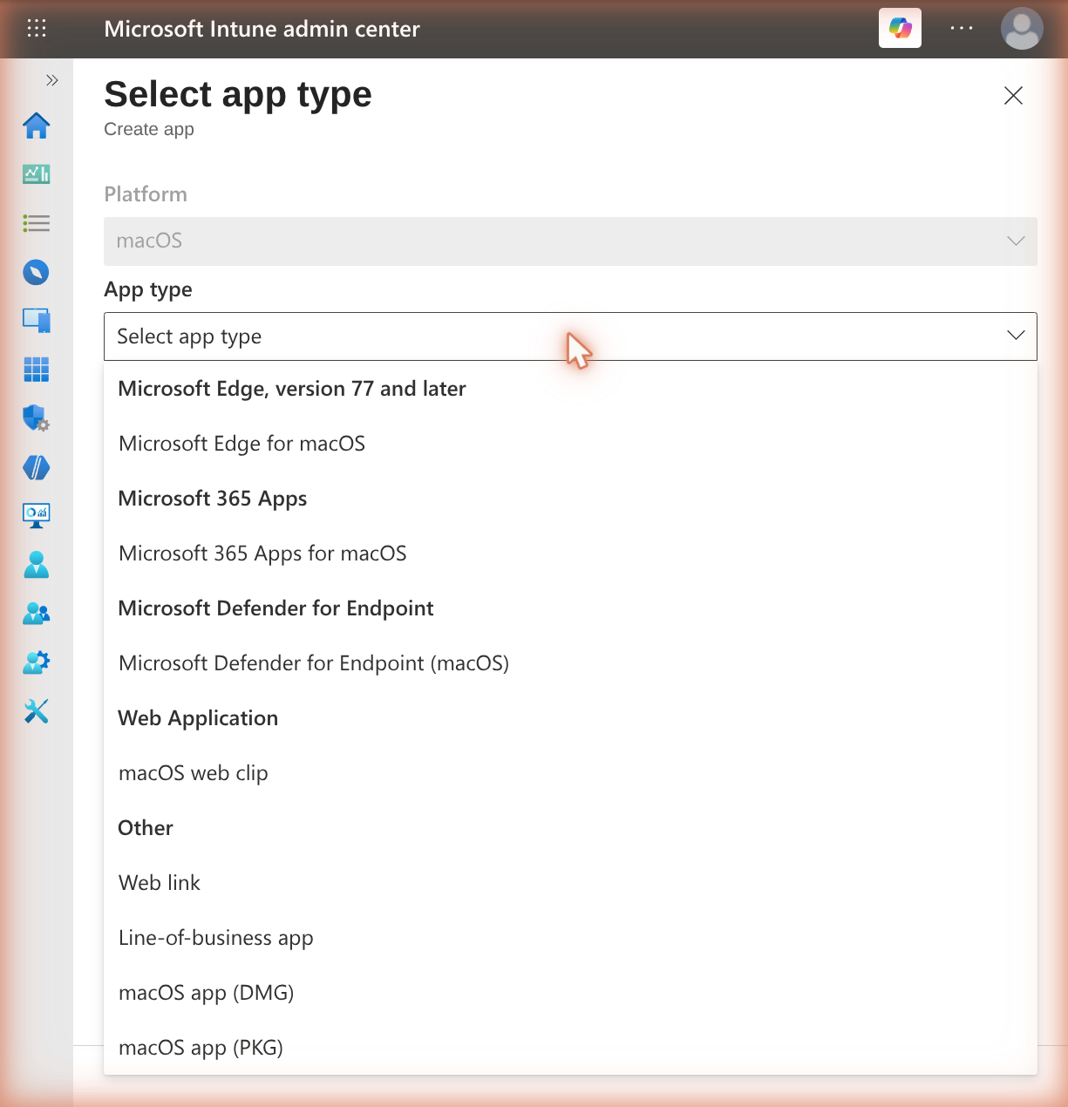Click the disabled Platform macOS dropdown
Viewport: 1068px width, 1107px height.
click(x=570, y=241)
